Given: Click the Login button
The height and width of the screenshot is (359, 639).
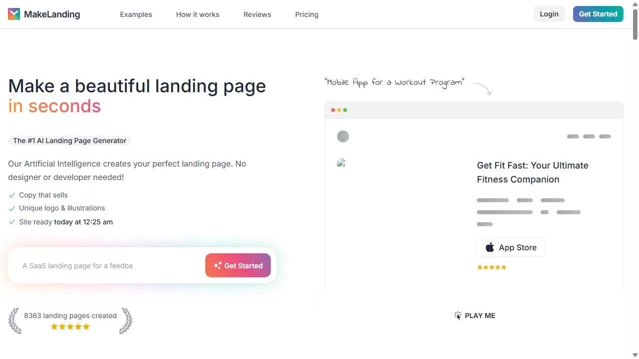Looking at the screenshot, I should point(549,14).
